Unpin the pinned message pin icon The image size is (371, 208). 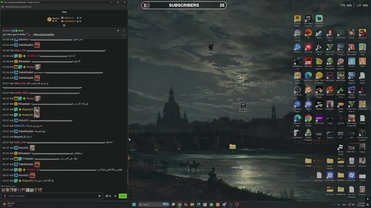(x=118, y=31)
